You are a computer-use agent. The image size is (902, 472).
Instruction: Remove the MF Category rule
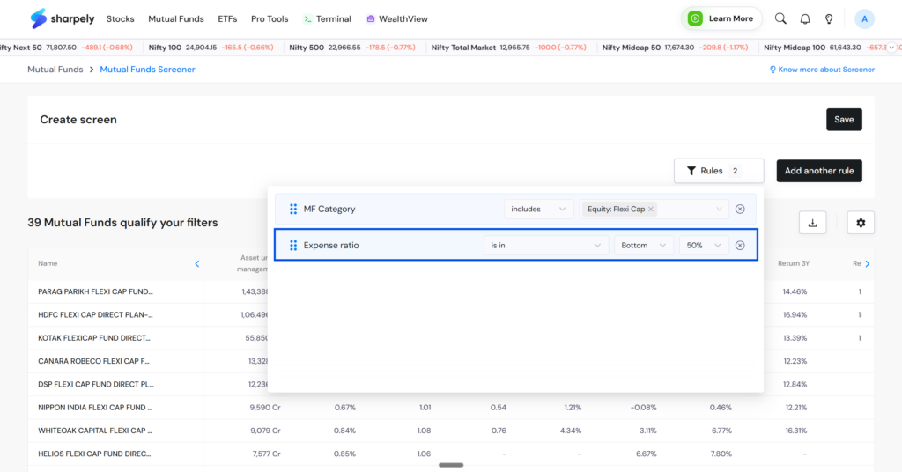point(740,210)
